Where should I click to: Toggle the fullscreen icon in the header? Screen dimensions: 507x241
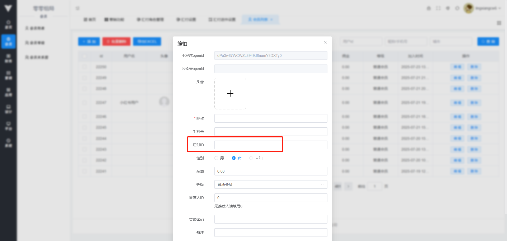[438, 8]
